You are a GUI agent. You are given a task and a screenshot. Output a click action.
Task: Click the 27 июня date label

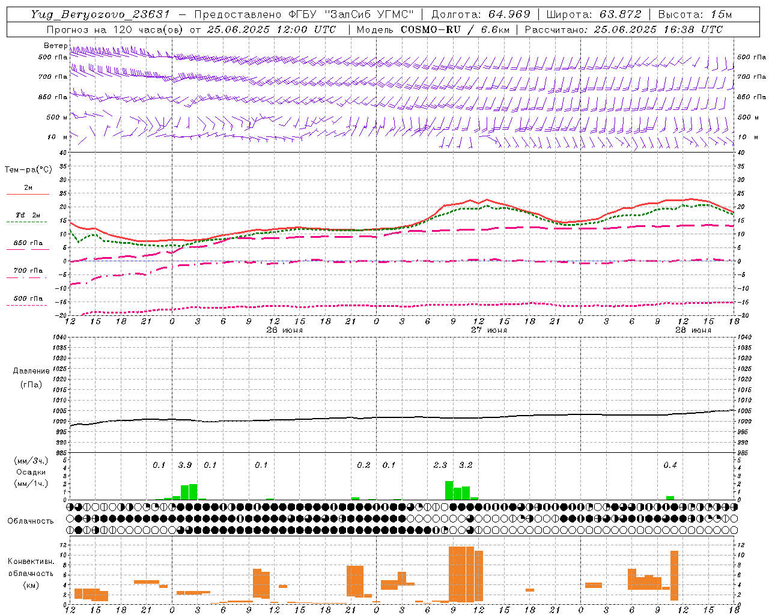point(488,330)
